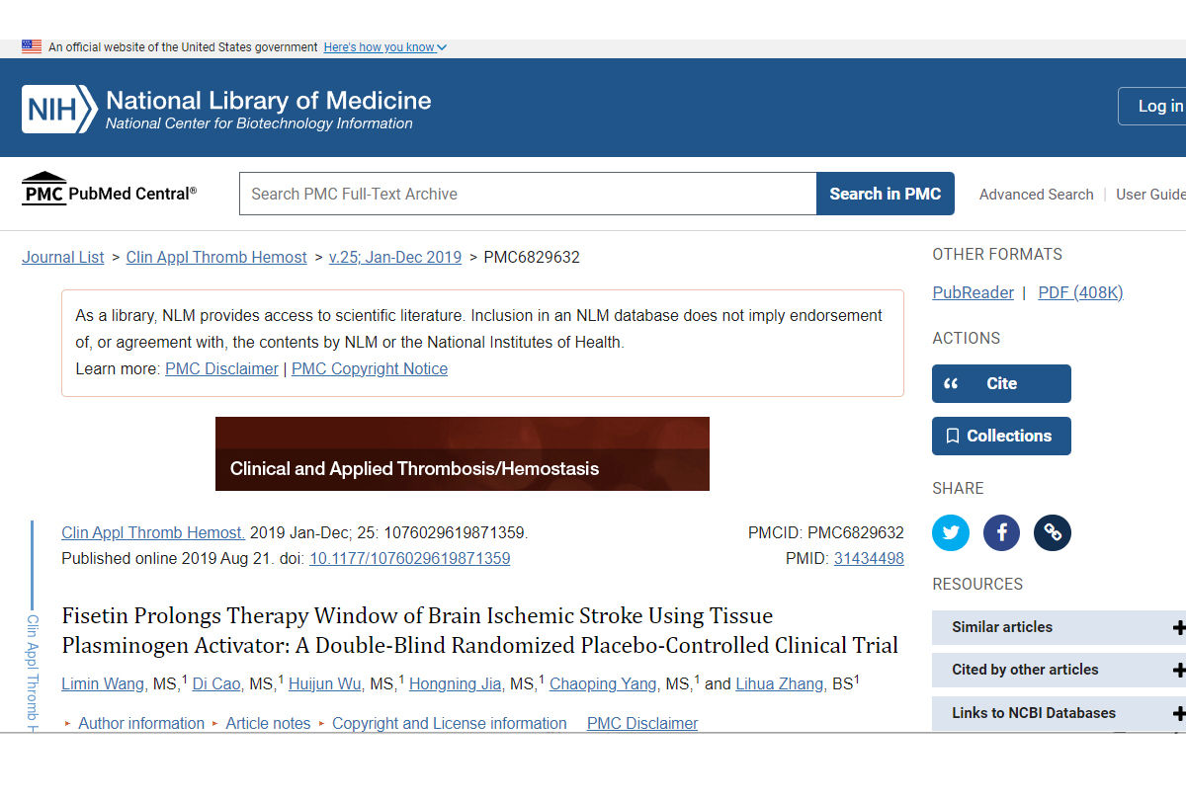Share article on Twitter
The image size is (1186, 800).
[x=951, y=533]
